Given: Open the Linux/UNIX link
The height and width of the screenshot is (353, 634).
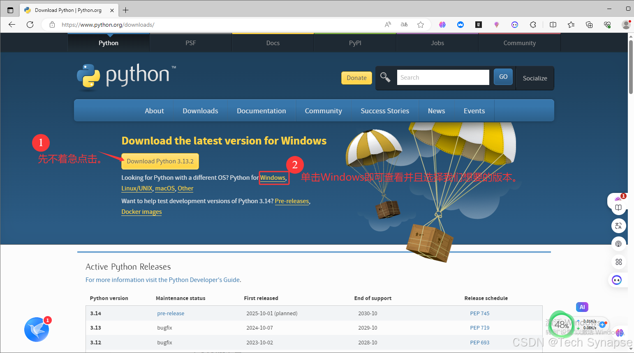Looking at the screenshot, I should coord(137,188).
